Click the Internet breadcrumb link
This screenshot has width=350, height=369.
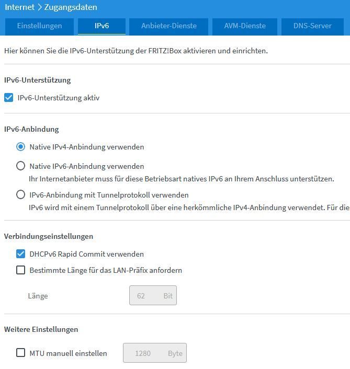pos(20,7)
